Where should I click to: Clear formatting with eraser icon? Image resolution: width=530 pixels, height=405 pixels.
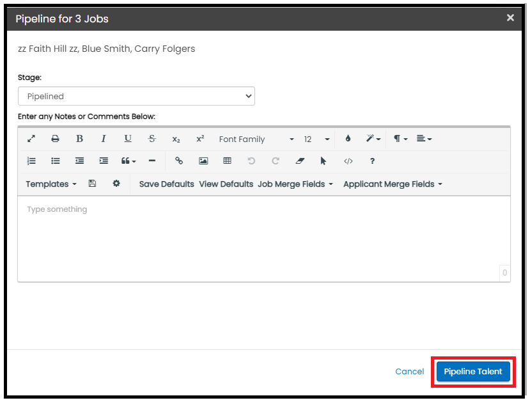(300, 161)
